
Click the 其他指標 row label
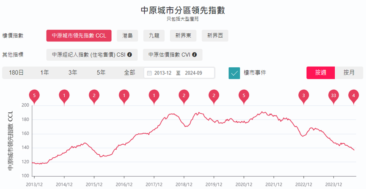[13, 55]
